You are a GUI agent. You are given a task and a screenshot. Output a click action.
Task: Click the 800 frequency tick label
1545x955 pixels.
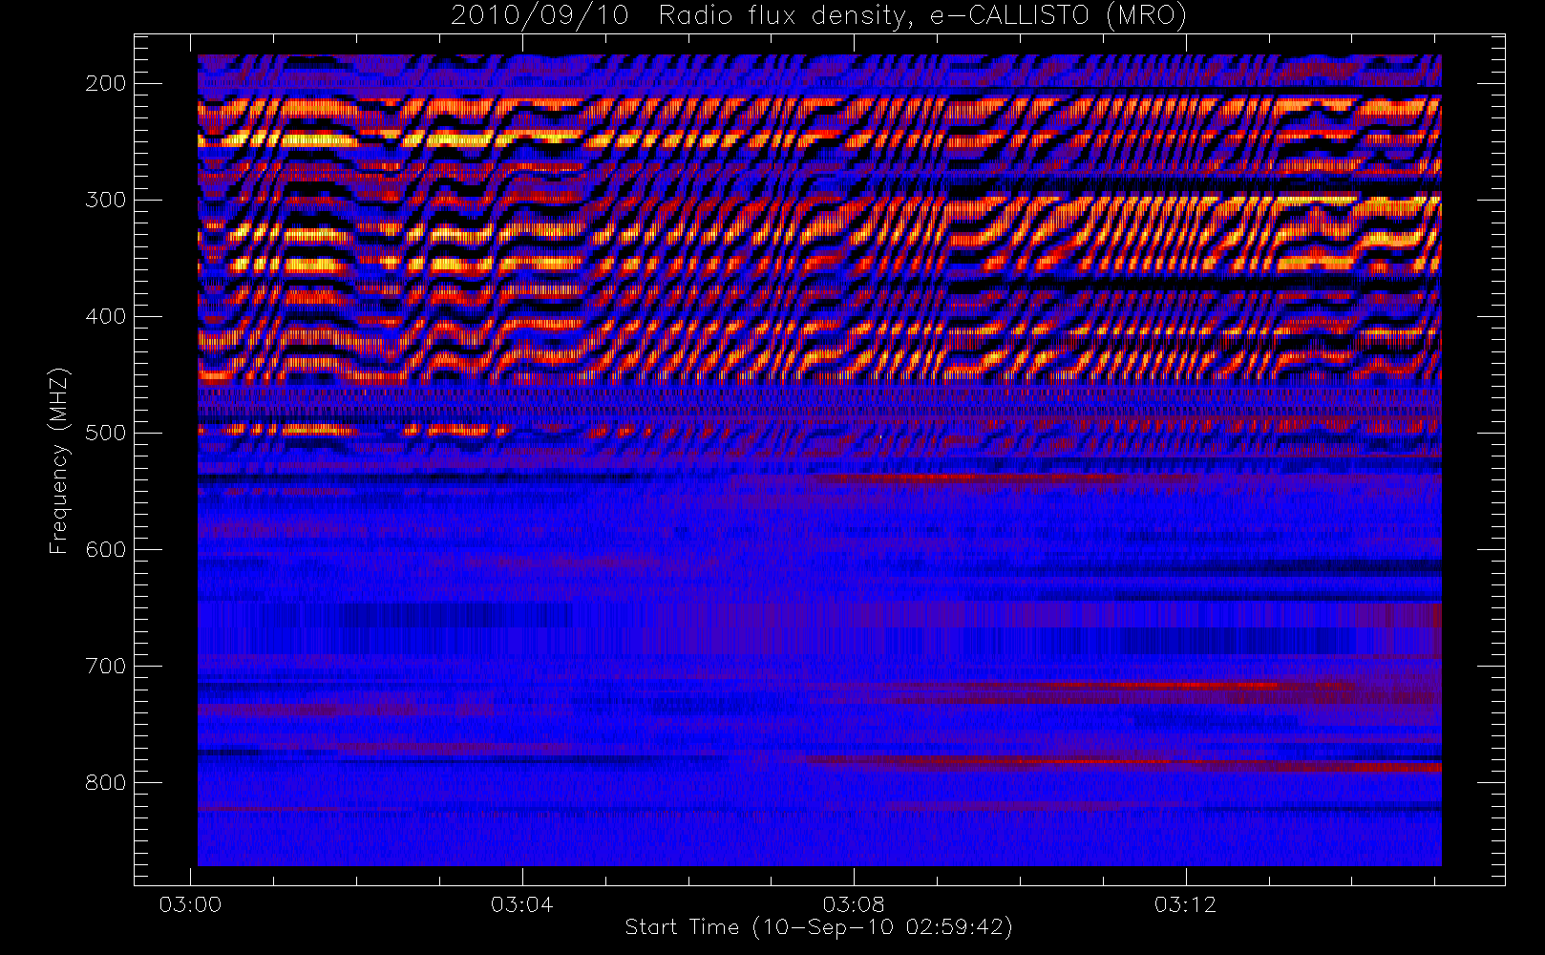(x=106, y=782)
